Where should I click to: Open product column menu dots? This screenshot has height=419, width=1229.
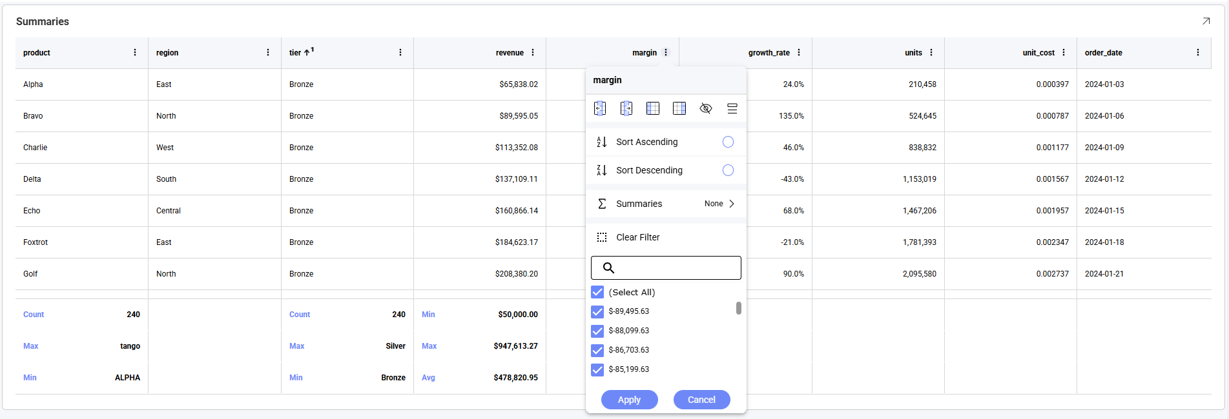point(135,53)
